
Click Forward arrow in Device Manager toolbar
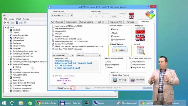click(x=8, y=22)
